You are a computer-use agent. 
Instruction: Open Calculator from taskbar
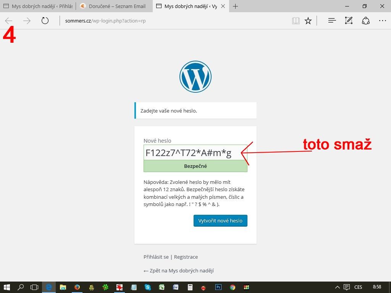click(x=190, y=287)
